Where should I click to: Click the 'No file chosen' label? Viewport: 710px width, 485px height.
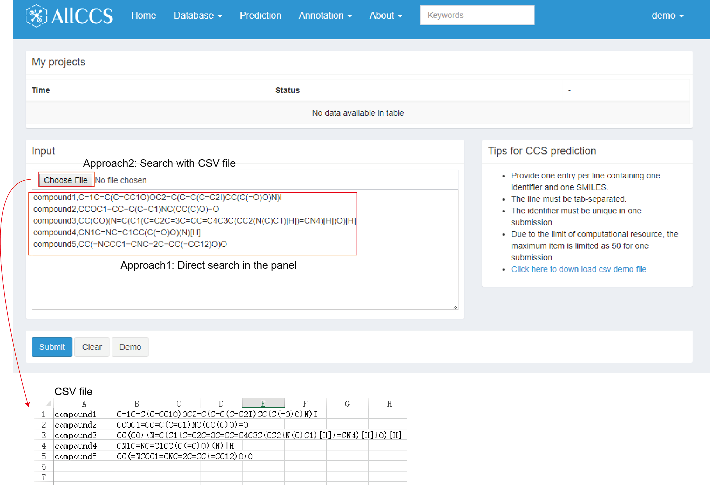click(x=121, y=180)
